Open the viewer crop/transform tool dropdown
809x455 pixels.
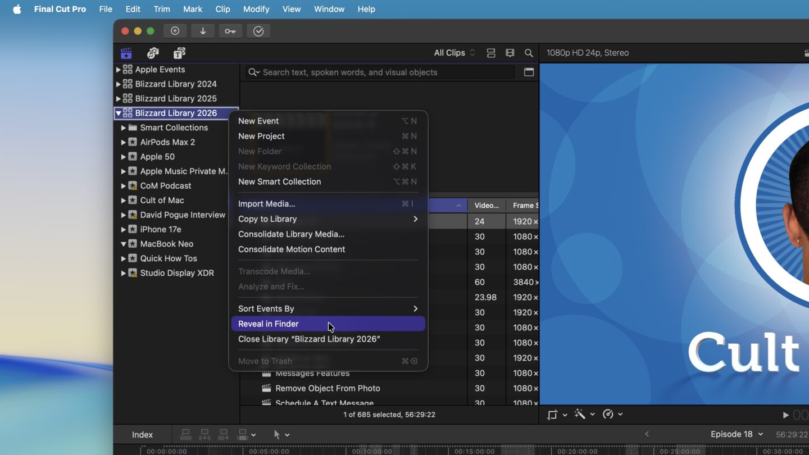[x=557, y=415]
